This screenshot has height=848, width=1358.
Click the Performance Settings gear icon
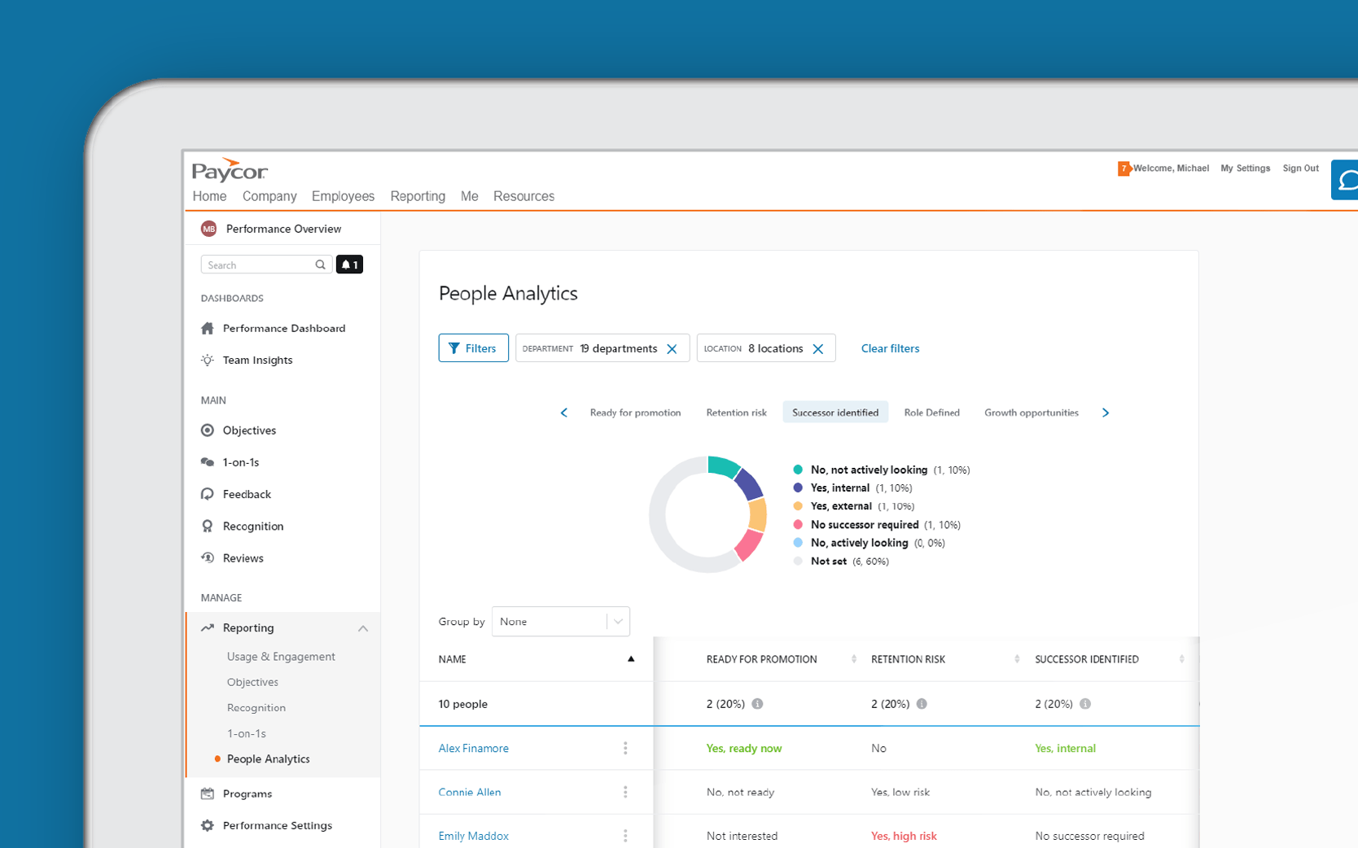pos(208,825)
